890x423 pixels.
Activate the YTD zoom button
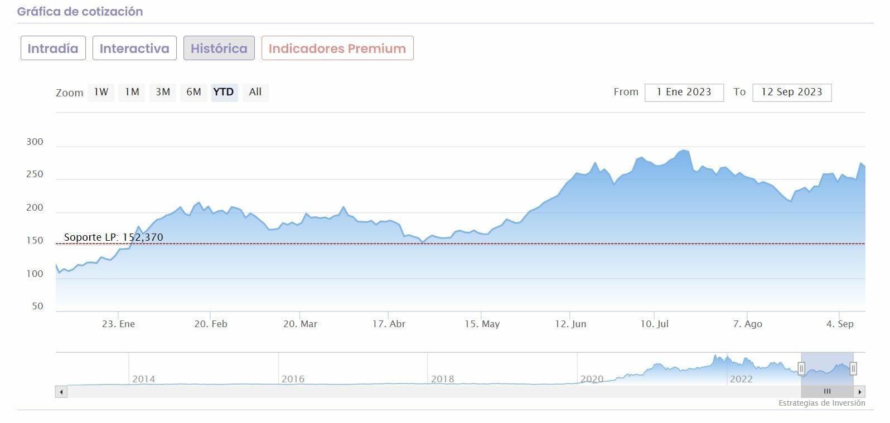[x=224, y=92]
